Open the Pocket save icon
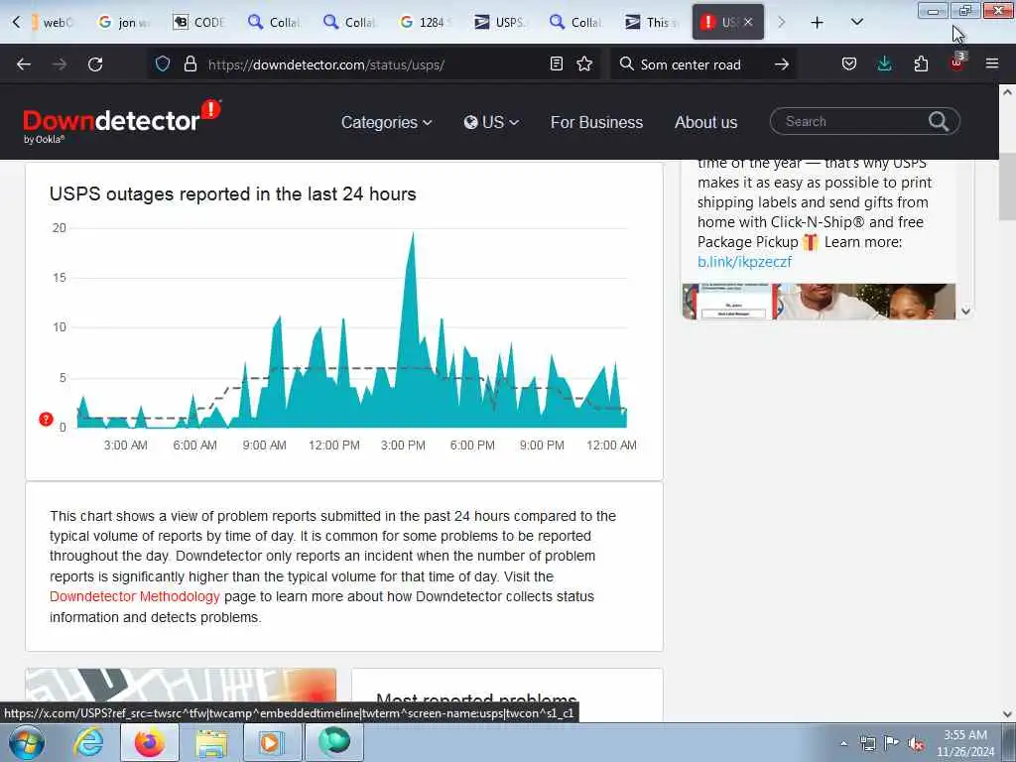The image size is (1016, 762). [x=849, y=63]
